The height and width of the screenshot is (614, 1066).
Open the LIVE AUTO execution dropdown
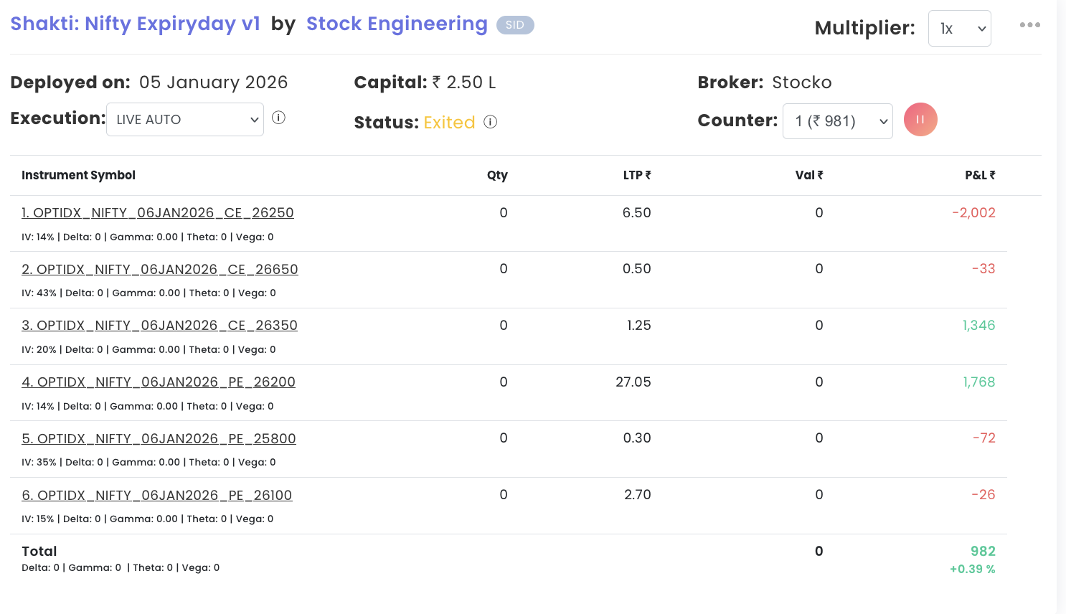pos(185,119)
